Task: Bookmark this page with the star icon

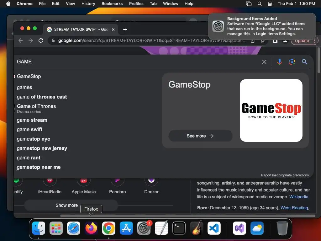Action: tap(263, 41)
